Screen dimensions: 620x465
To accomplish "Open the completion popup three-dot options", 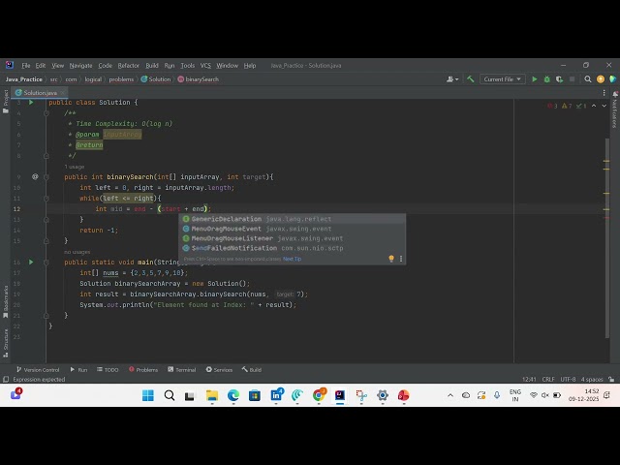I will pos(401,259).
